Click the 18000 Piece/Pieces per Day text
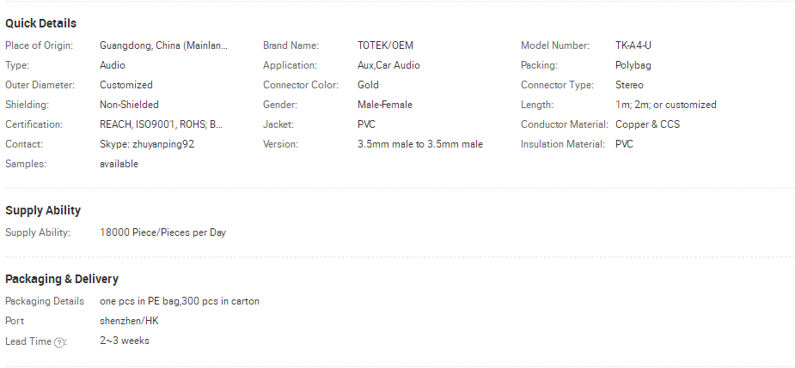Image resolution: width=795 pixels, height=368 pixels. coord(162,232)
